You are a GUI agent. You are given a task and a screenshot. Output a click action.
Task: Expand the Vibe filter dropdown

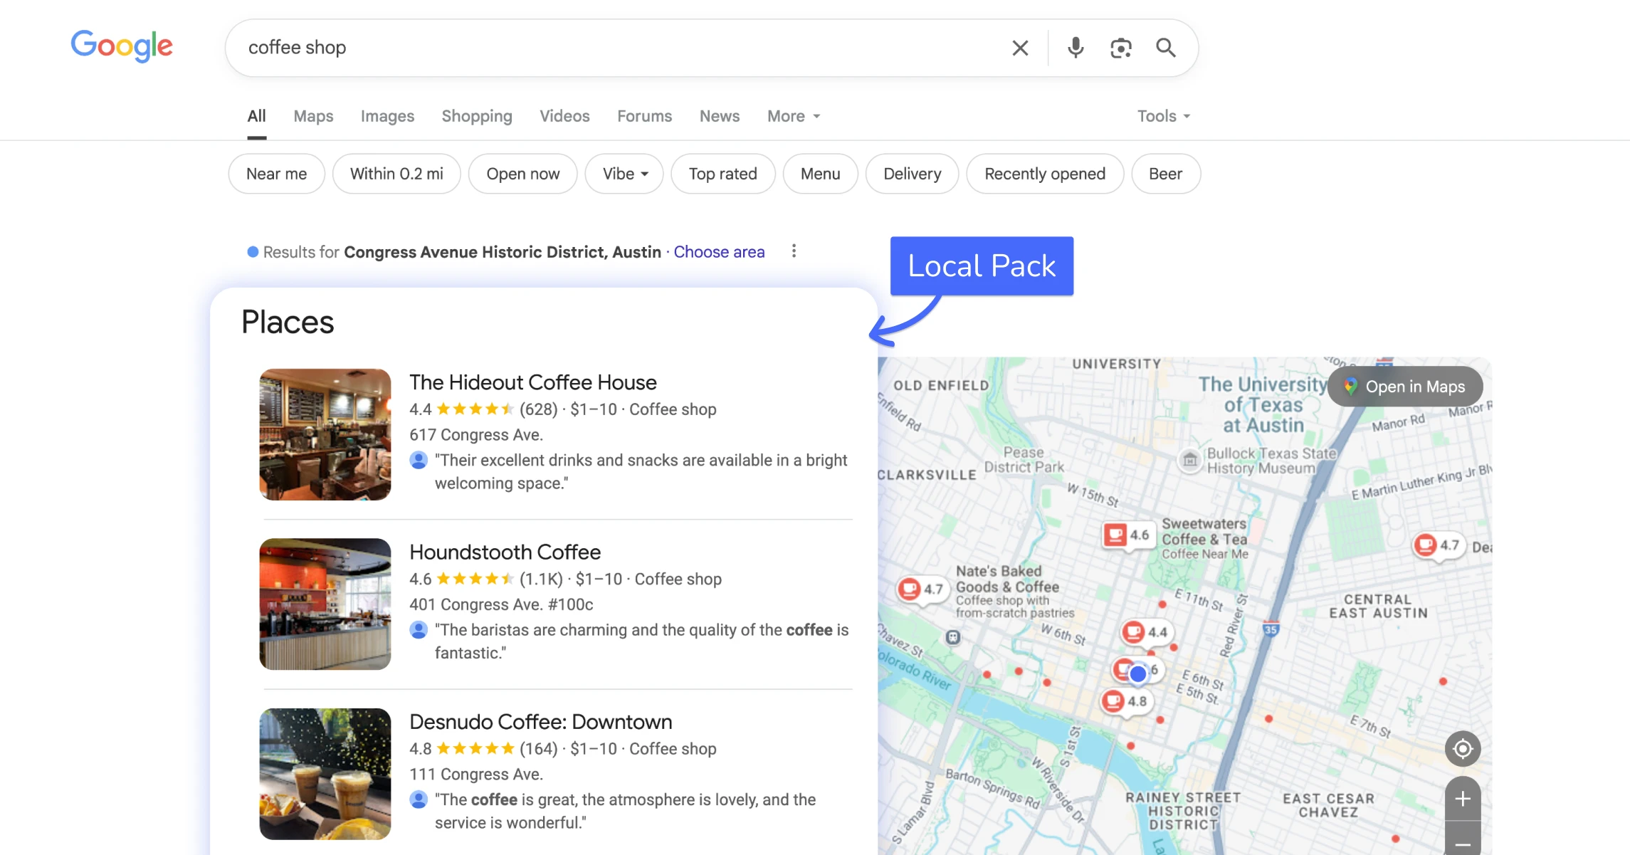(624, 174)
